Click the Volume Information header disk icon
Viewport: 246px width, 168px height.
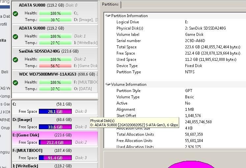tap(108, 84)
